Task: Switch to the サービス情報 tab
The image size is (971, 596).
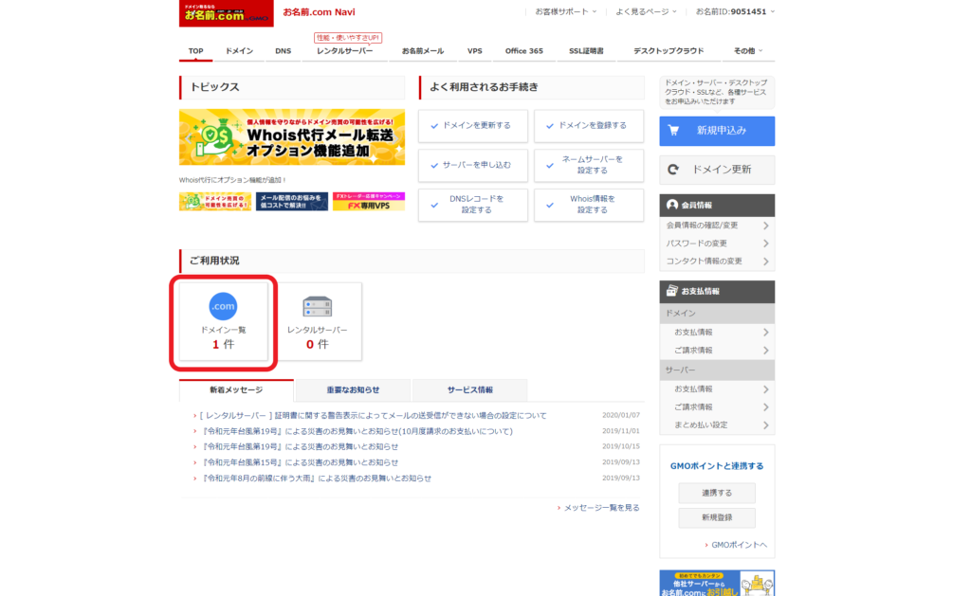Action: coord(470,389)
